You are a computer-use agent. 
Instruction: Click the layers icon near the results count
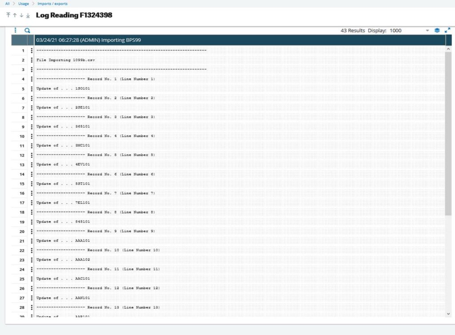point(436,30)
